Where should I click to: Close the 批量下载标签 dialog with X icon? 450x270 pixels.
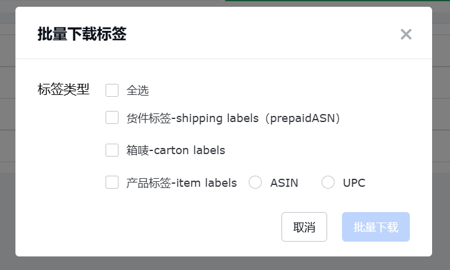click(406, 35)
